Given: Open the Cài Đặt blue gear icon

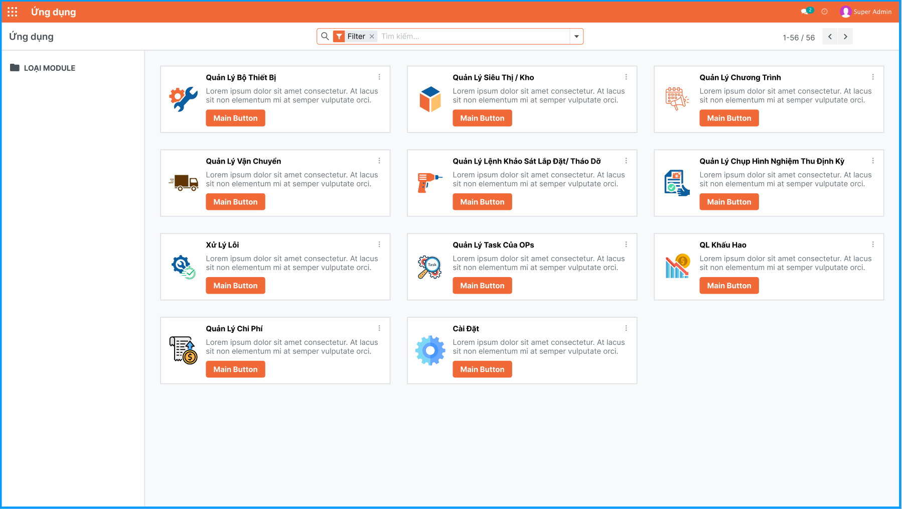Looking at the screenshot, I should point(430,349).
